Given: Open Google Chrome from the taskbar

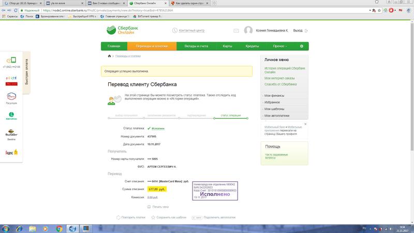Looking at the screenshot, I should tap(59, 229).
